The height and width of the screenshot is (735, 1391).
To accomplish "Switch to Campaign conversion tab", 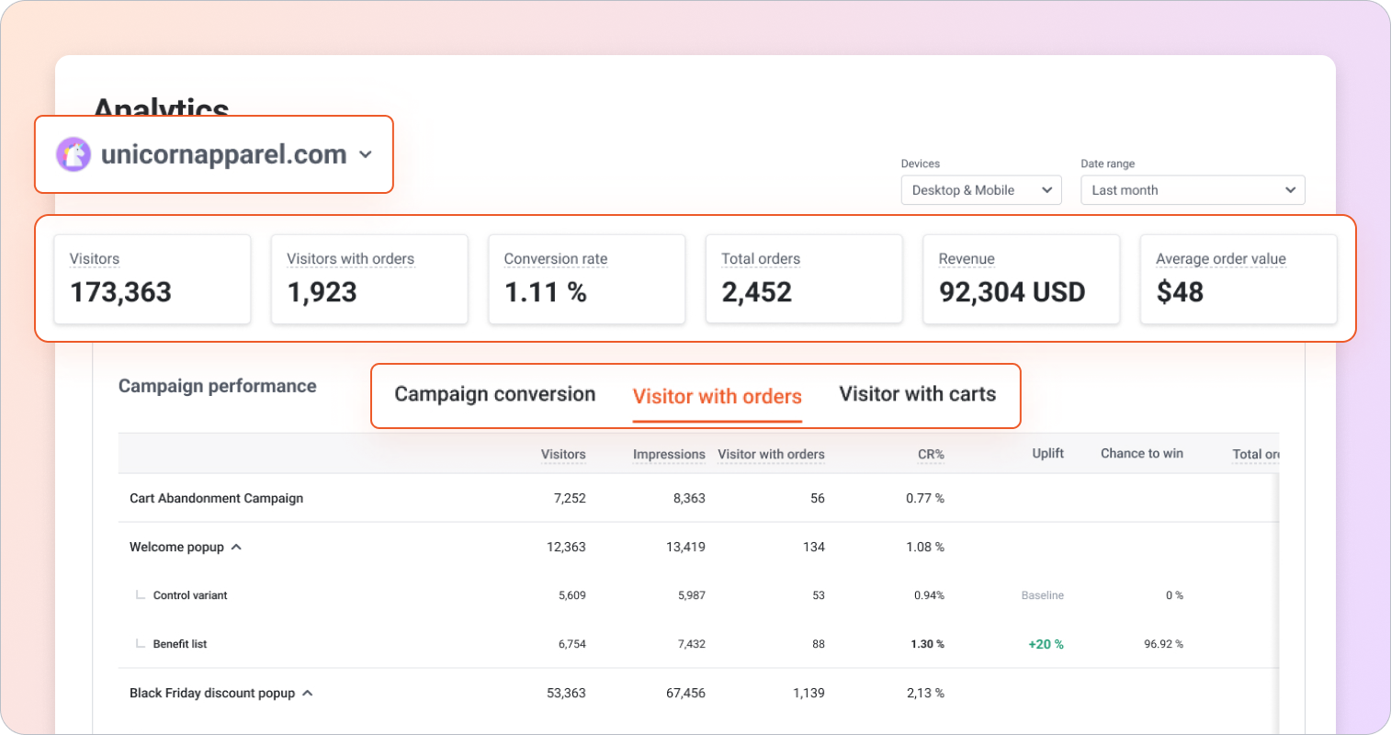I will [494, 395].
